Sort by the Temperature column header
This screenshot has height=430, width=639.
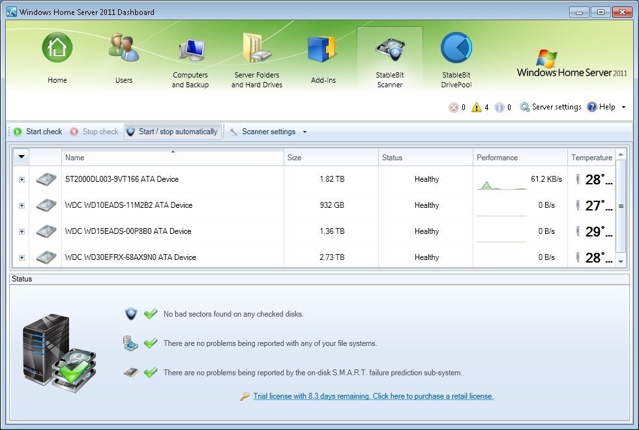[591, 157]
